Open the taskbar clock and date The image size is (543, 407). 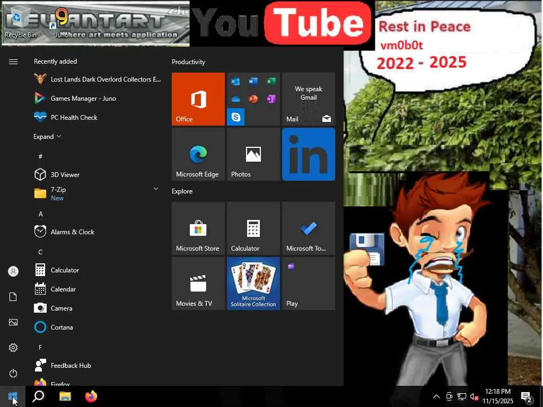point(498,396)
